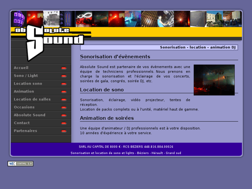Click the red indicator beside Partenaires

tap(64, 131)
